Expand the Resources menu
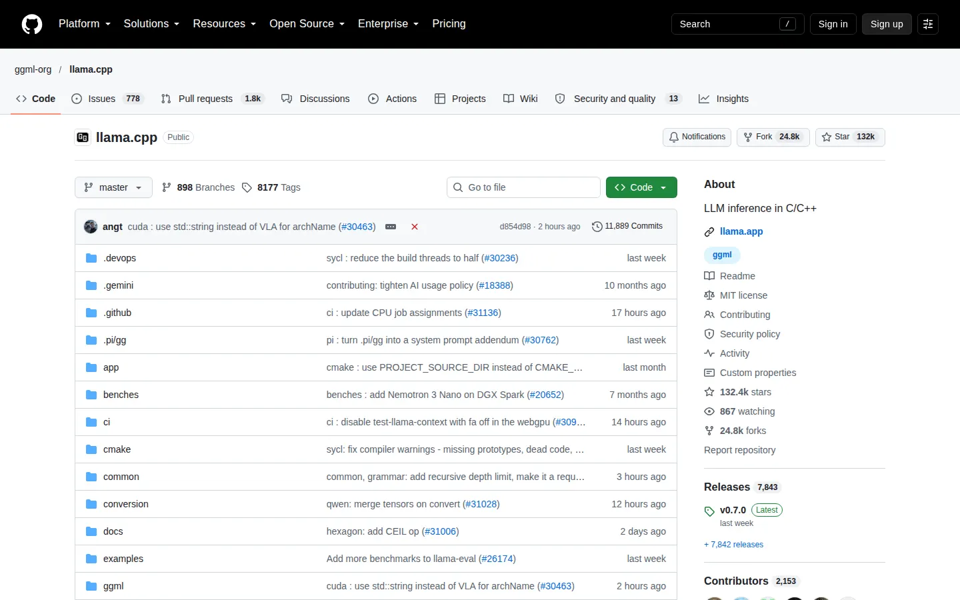The height and width of the screenshot is (600, 960). coord(225,24)
